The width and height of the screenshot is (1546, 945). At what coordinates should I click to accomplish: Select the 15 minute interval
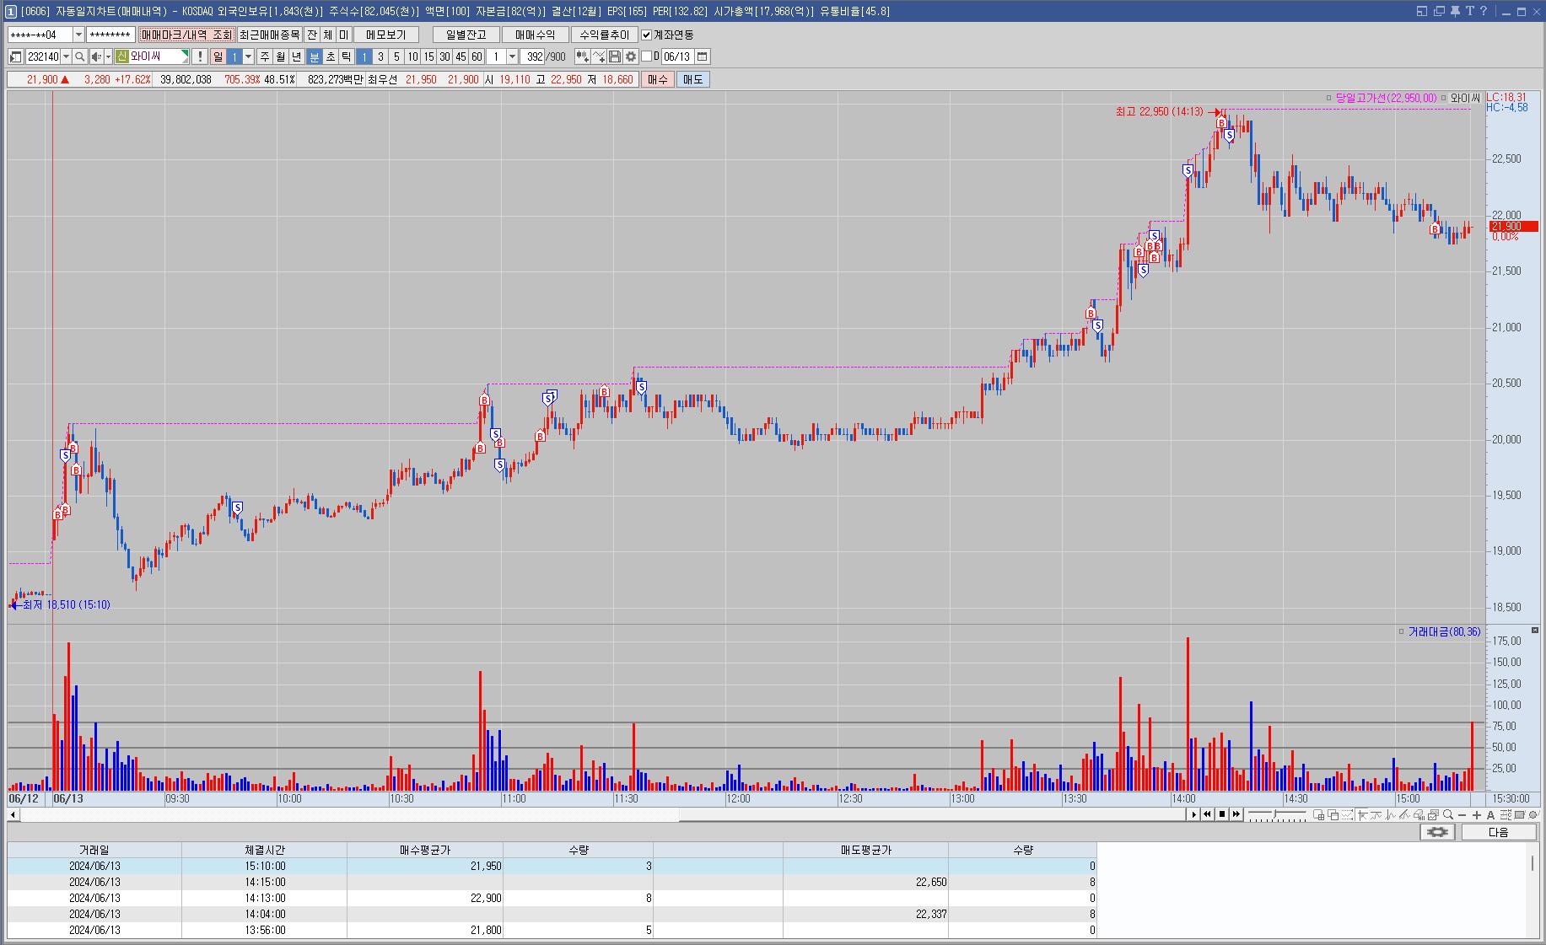428,56
